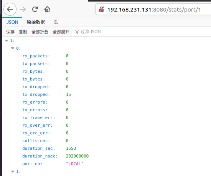Select the tx_errors key
The height and width of the screenshot is (176, 211).
(x=35, y=110)
